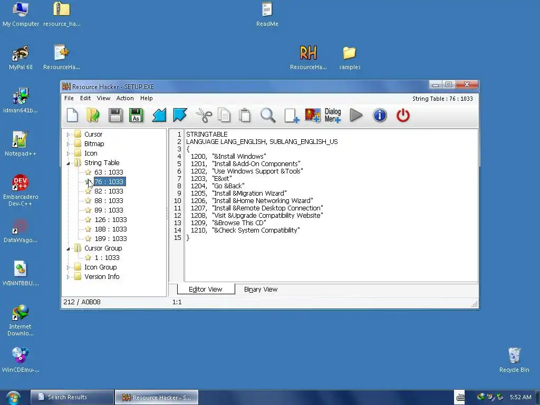
Task: Add an image resource with the flower icon
Action: tap(313, 115)
